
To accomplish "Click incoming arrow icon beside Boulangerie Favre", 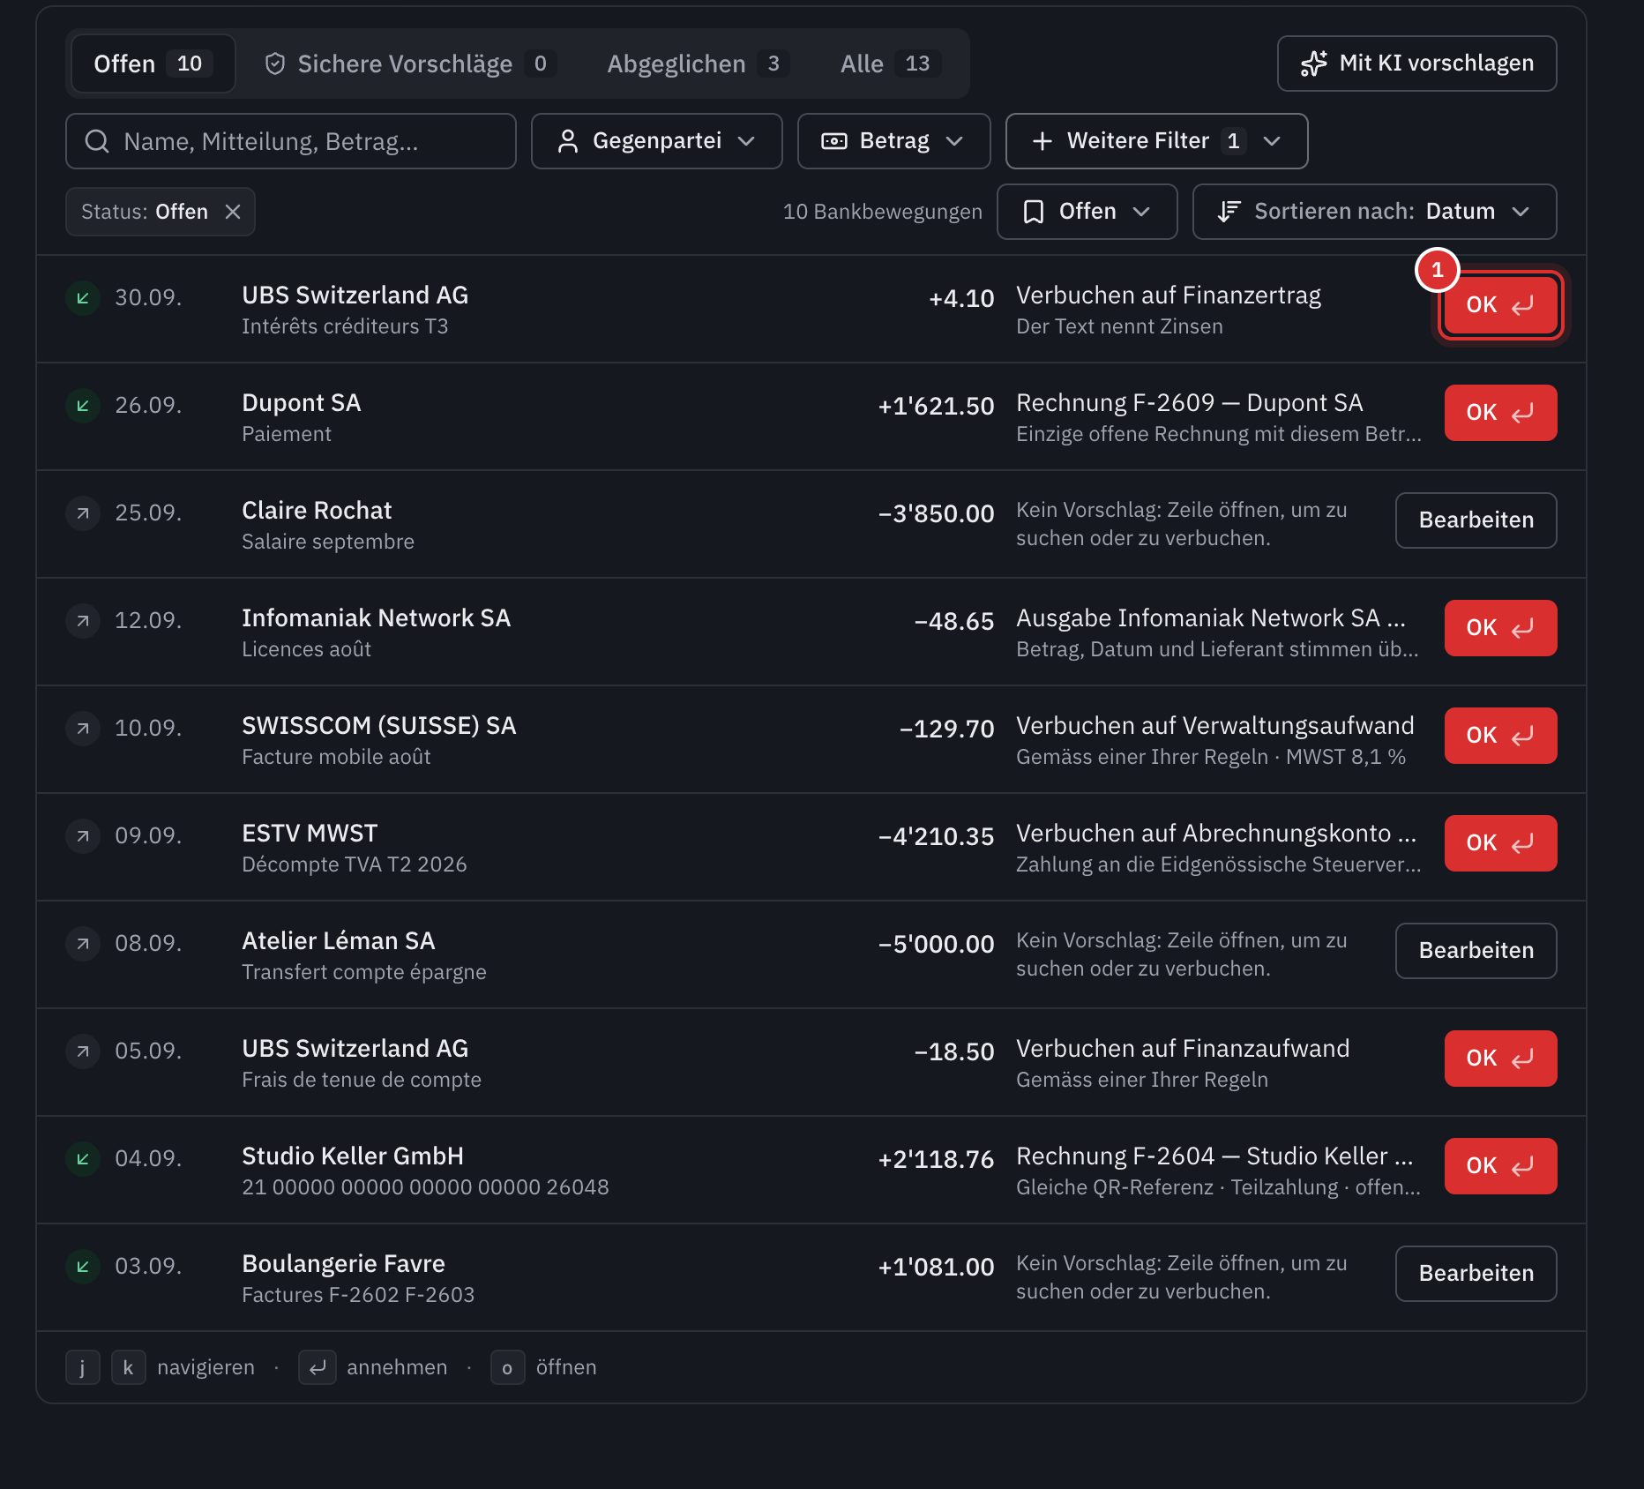I will [x=83, y=1267].
